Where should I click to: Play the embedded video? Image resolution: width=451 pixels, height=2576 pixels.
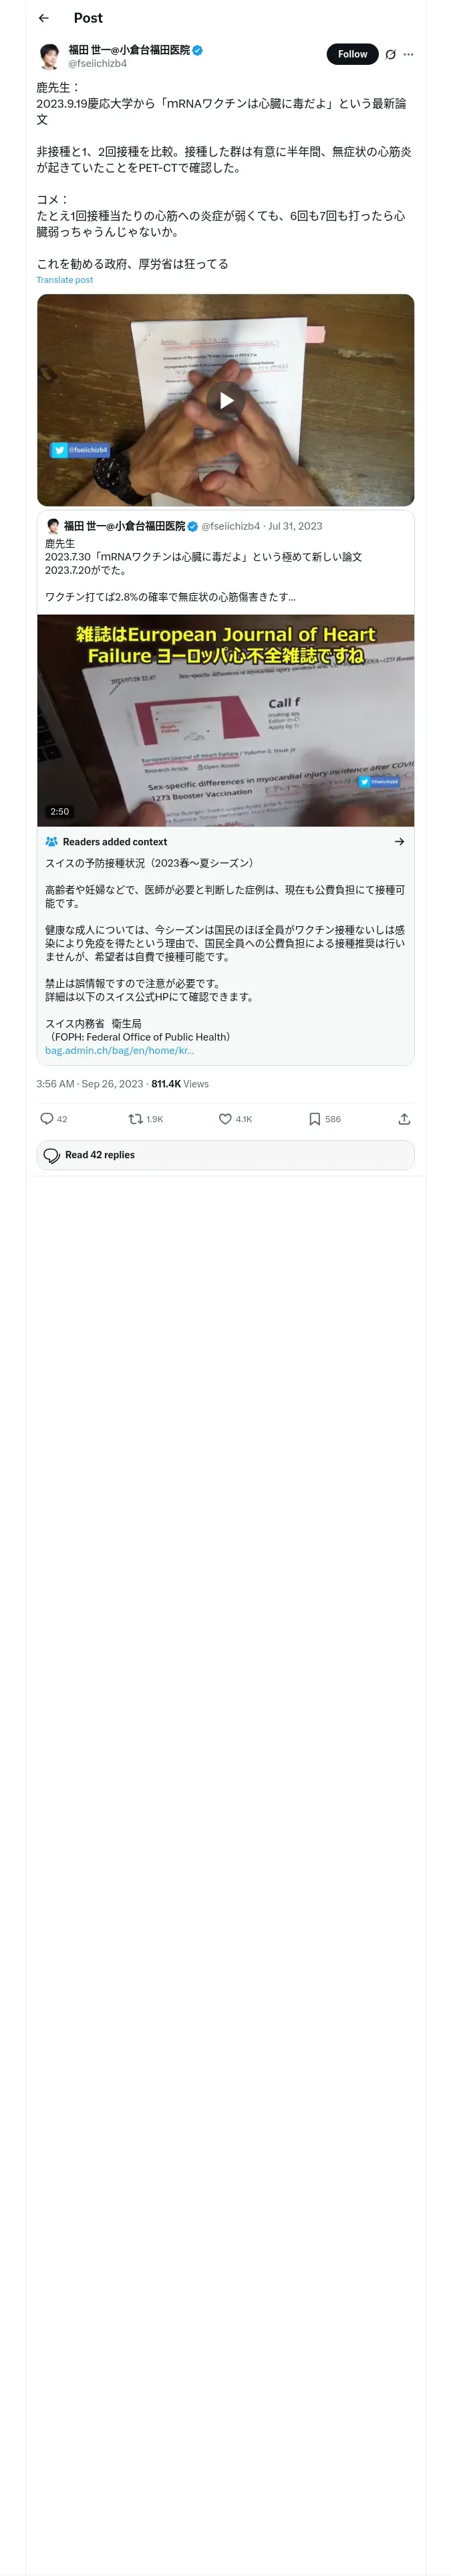coord(226,400)
